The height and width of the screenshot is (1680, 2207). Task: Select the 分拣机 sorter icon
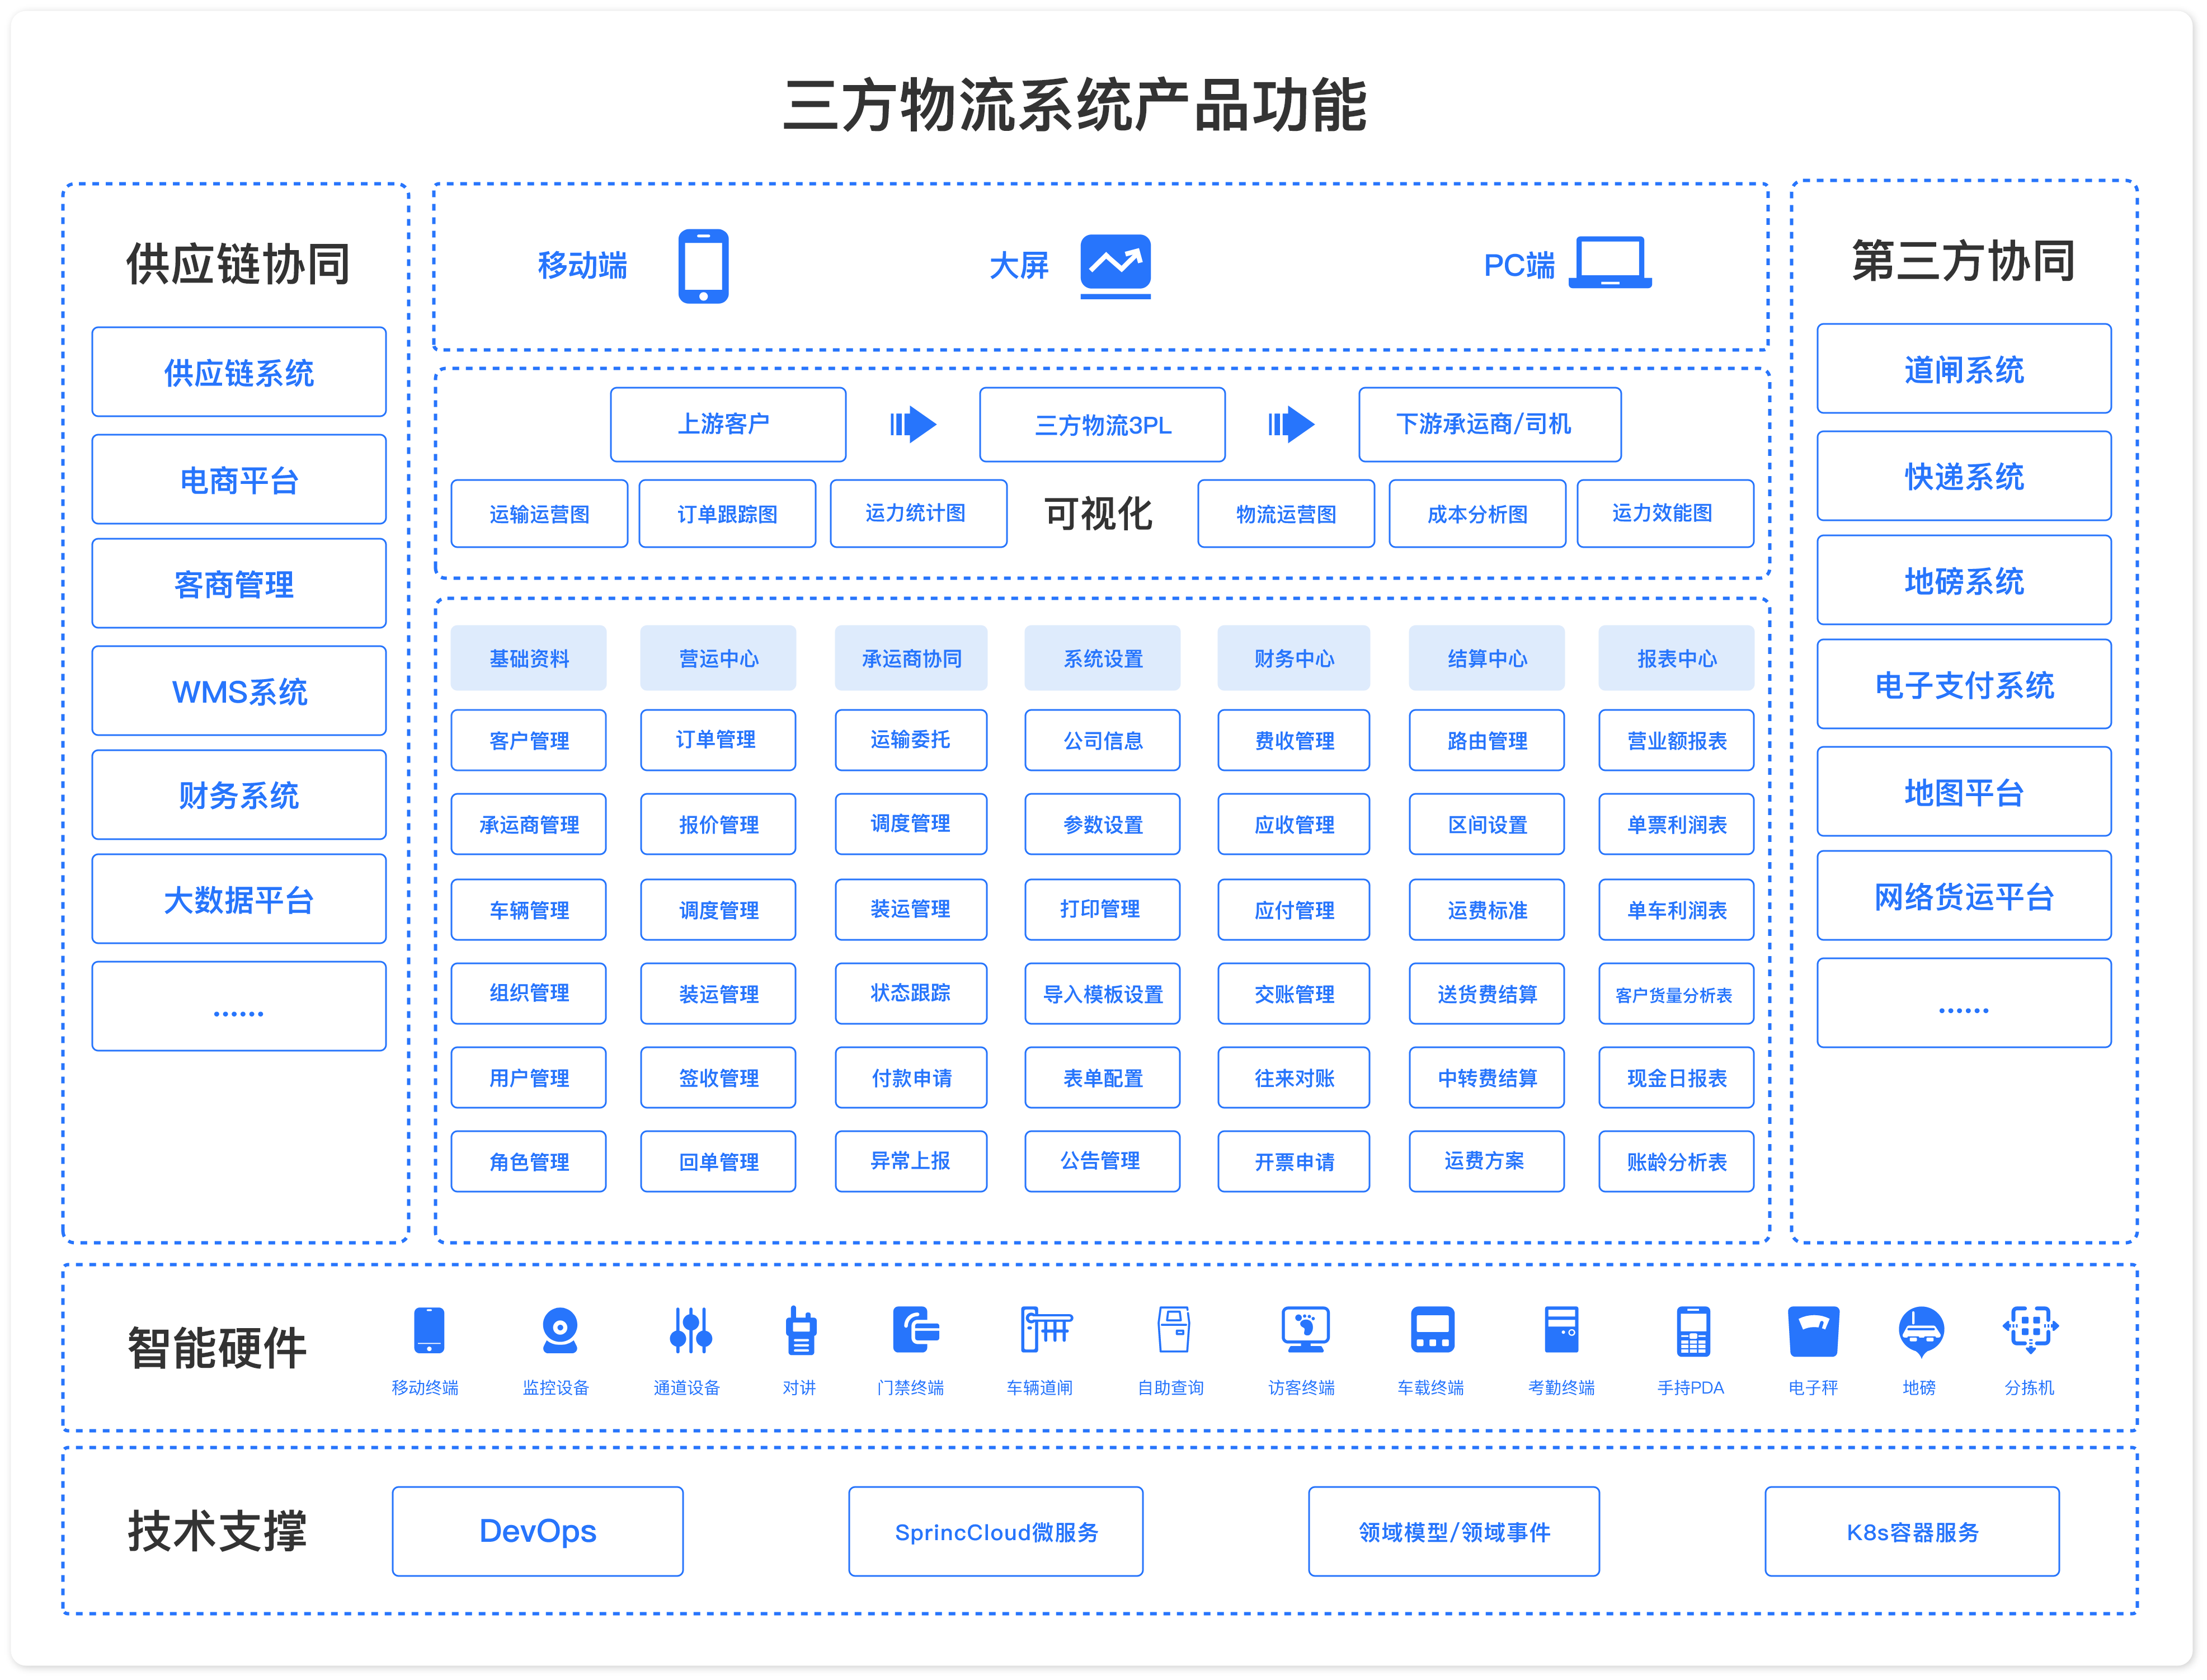[x=2031, y=1330]
